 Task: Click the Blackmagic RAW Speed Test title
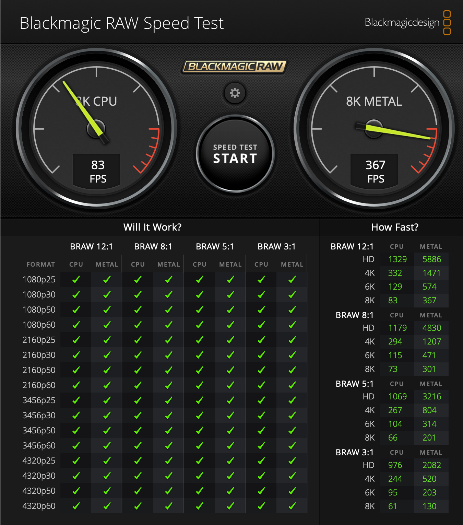[121, 24]
